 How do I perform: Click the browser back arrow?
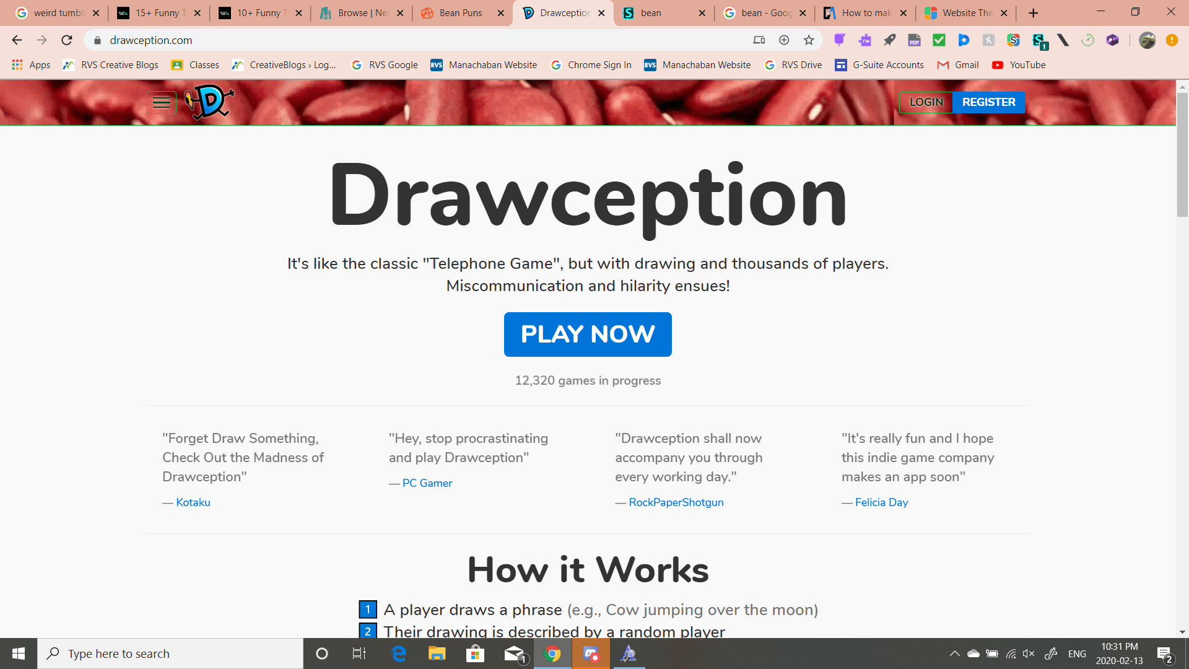pos(17,40)
